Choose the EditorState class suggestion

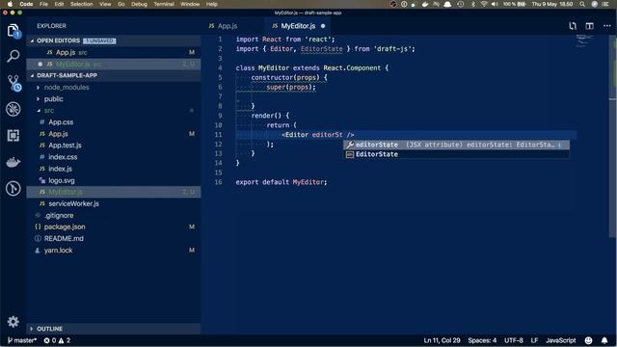pos(456,154)
